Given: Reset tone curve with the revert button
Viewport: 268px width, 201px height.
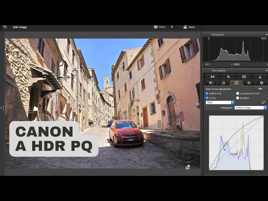Looking at the screenshot, I should [x=260, y=89].
